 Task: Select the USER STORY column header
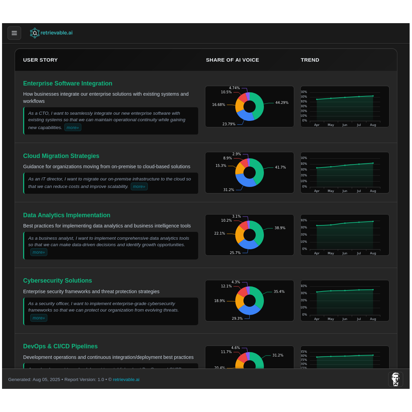pyautogui.click(x=40, y=60)
